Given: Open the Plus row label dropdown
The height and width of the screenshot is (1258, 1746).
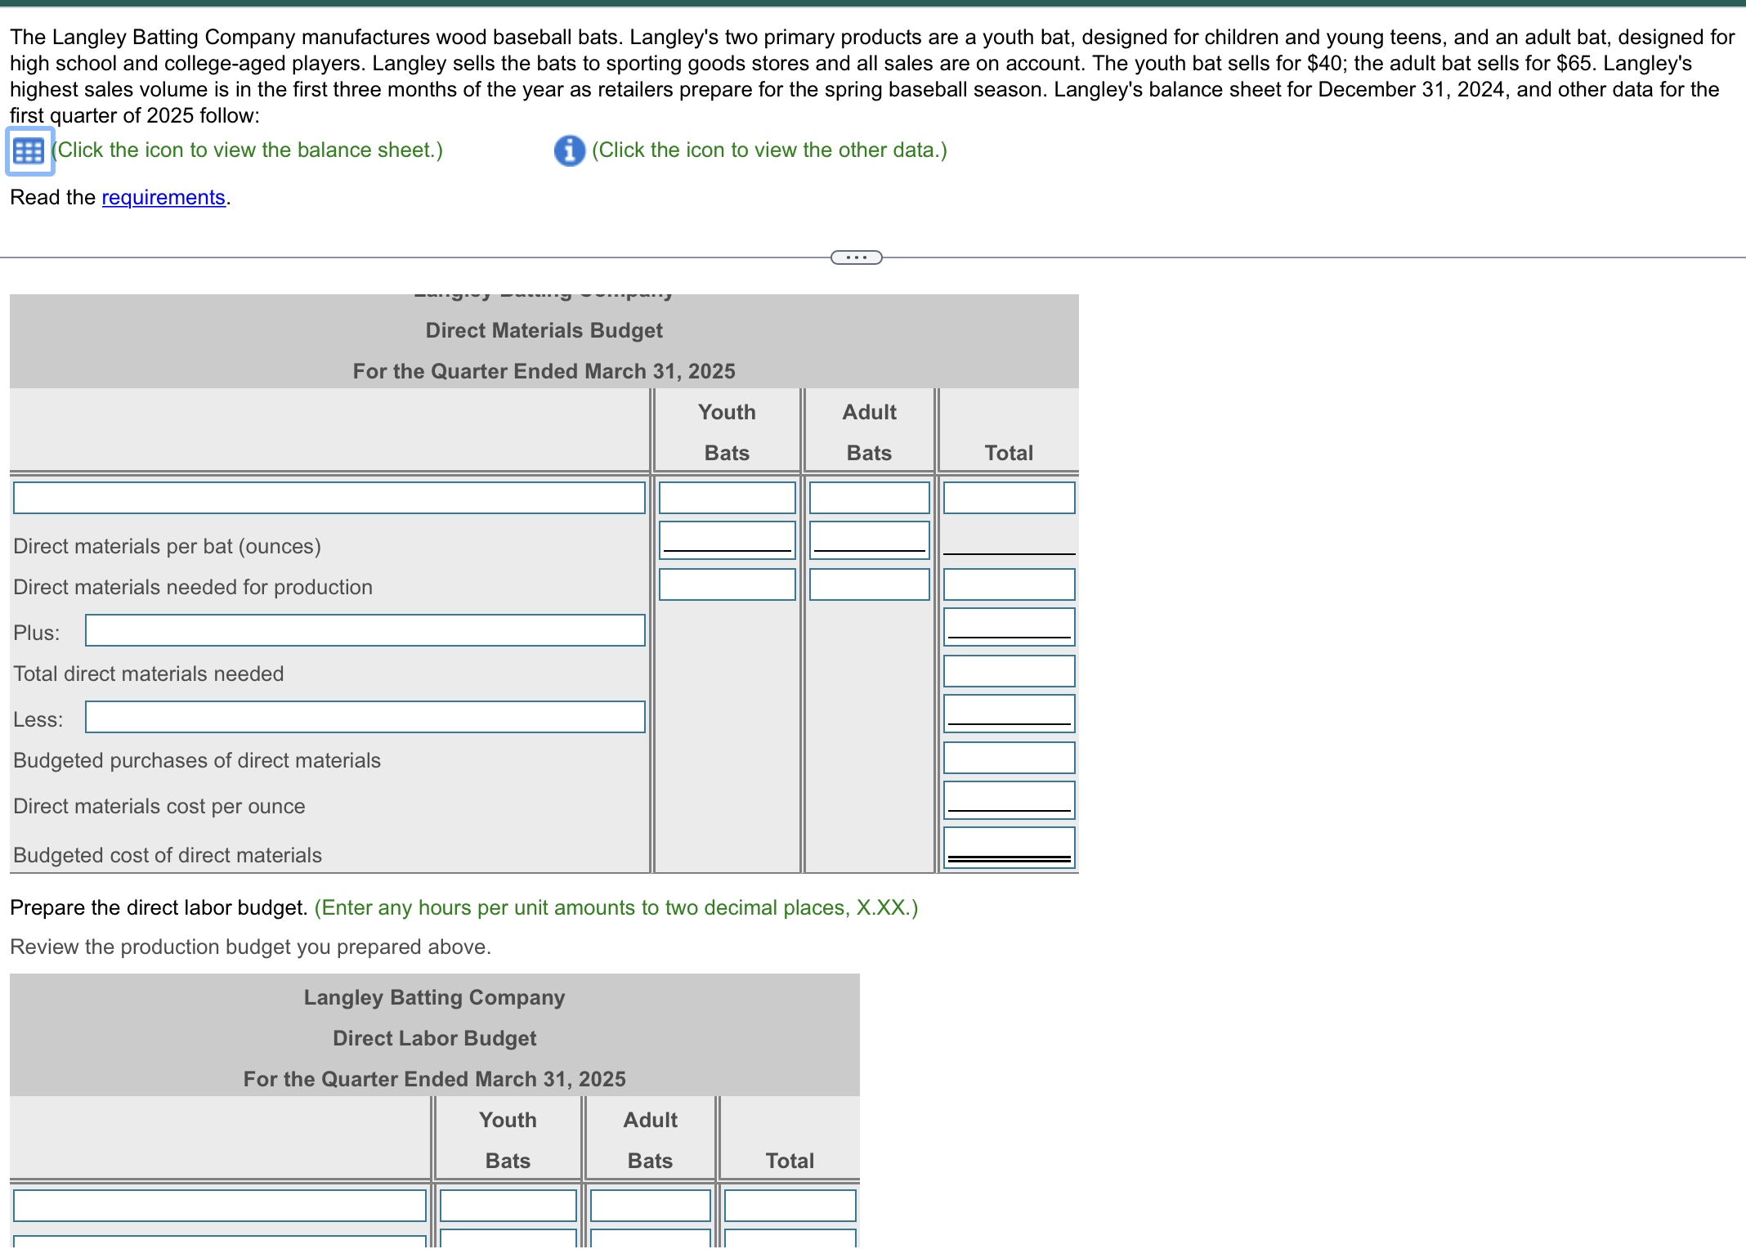Looking at the screenshot, I should coord(365,630).
